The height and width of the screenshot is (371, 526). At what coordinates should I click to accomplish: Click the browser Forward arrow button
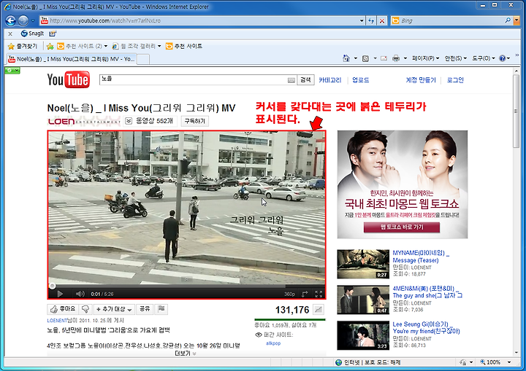[23, 20]
